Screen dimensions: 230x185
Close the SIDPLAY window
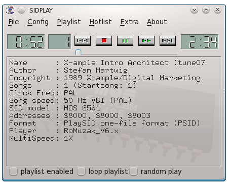(218, 10)
